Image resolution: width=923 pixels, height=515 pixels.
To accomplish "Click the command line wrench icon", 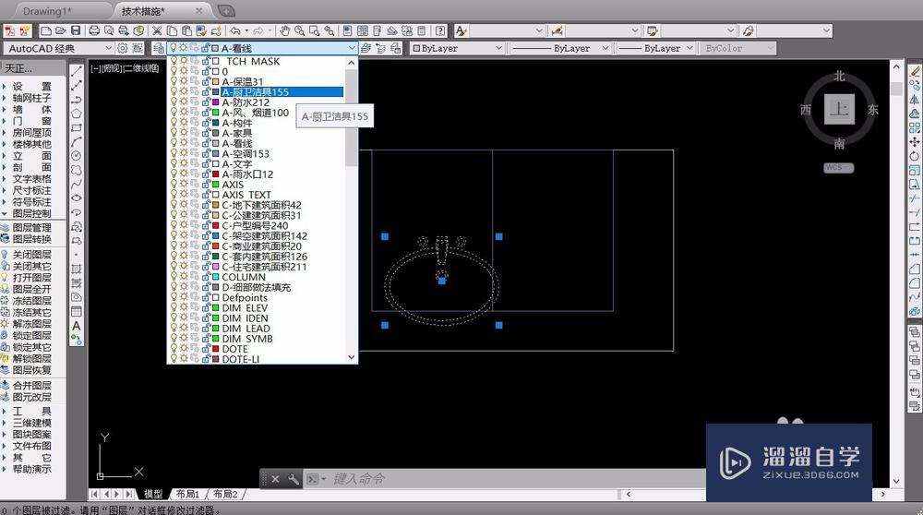I will click(294, 479).
